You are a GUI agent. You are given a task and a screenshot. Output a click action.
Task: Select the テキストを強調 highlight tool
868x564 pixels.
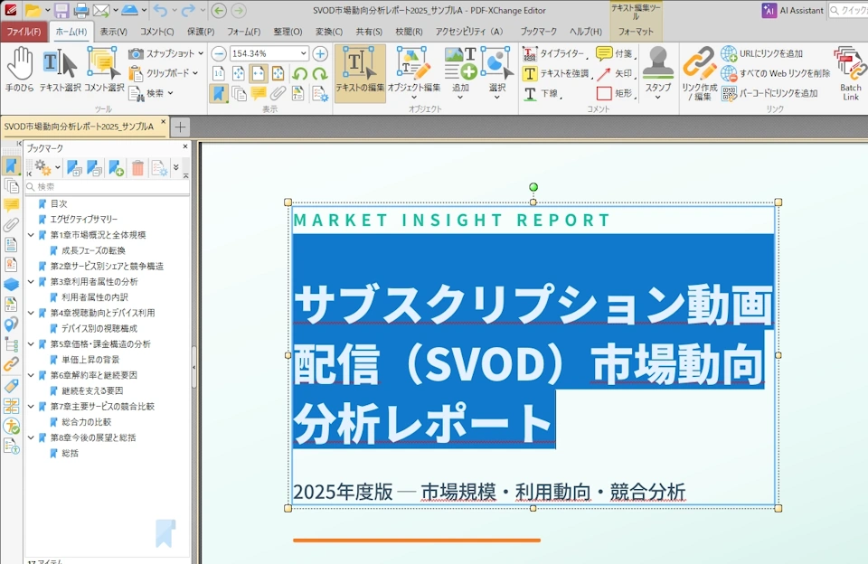coord(558,73)
